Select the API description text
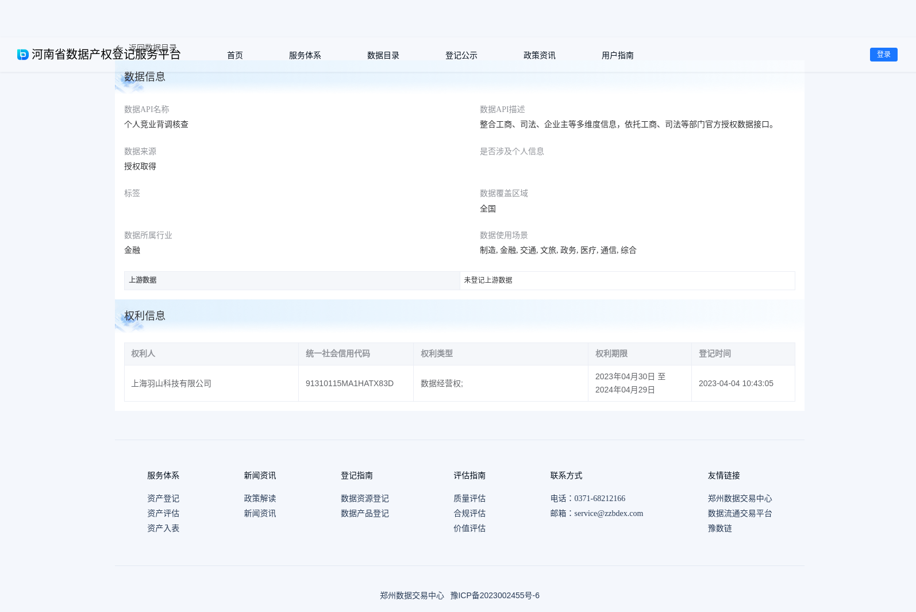Screen dimensions: 916x612 (629, 124)
